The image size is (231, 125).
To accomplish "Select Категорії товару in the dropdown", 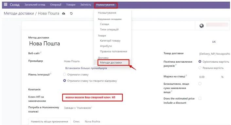I will 110,41.
